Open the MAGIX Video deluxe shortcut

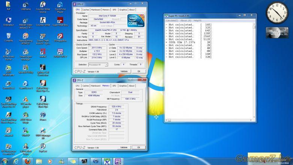[x=26, y=23]
